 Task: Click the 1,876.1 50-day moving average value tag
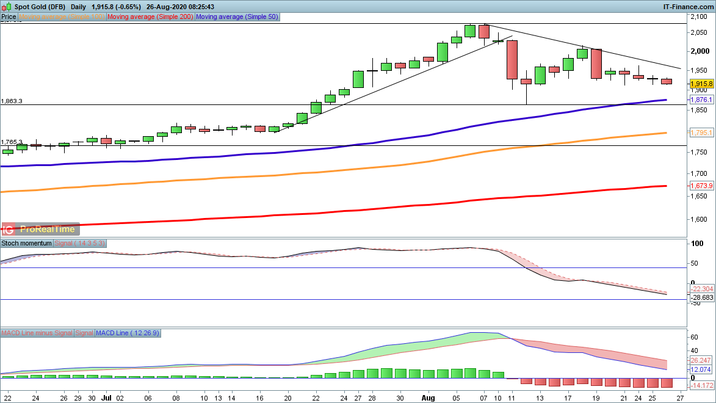click(x=701, y=100)
